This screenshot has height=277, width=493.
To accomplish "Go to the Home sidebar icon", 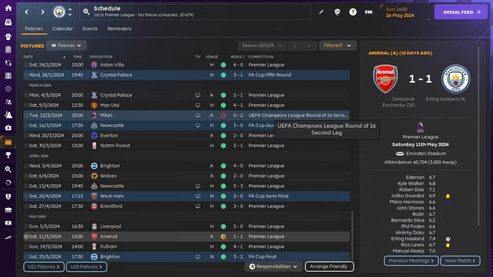I will pos(8,8).
